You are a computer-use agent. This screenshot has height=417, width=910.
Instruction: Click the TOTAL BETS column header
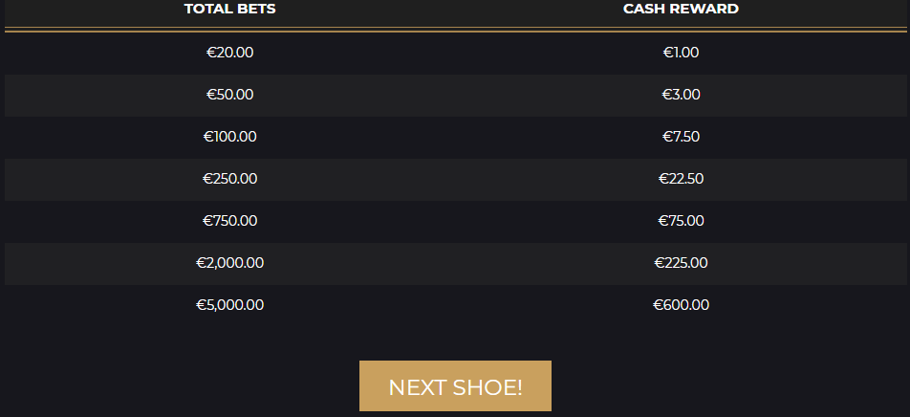click(229, 10)
